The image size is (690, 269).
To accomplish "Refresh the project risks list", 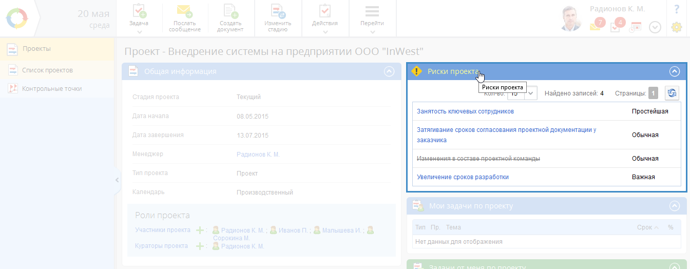I will click(x=672, y=93).
